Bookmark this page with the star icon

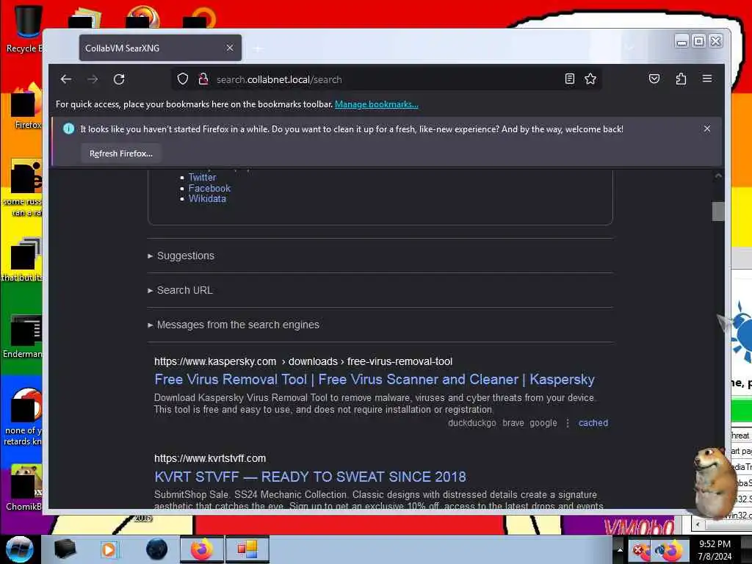point(590,79)
